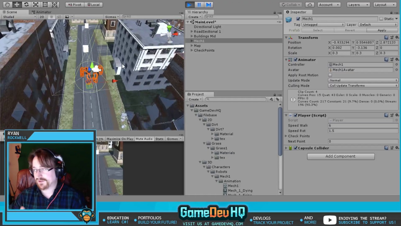Toggle Pivot/Center handle position
The image size is (401, 226).
75,5
